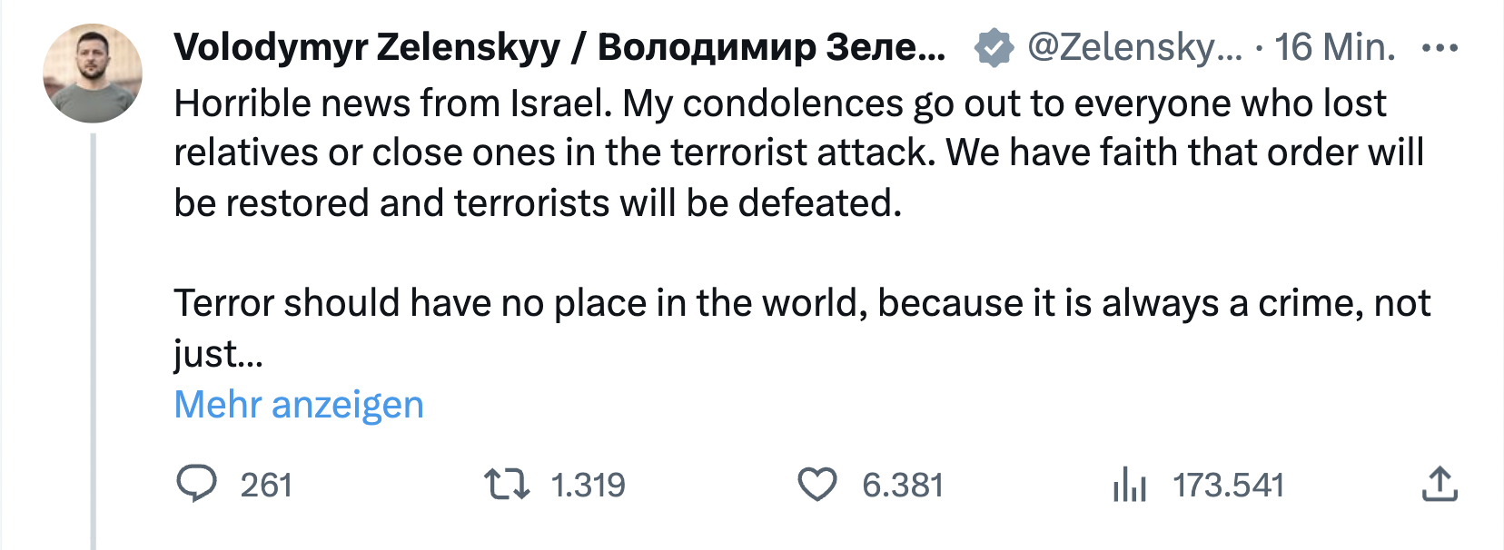Viewport: 1504px width, 550px height.
Task: Click the share upload icon
Action: [1439, 484]
